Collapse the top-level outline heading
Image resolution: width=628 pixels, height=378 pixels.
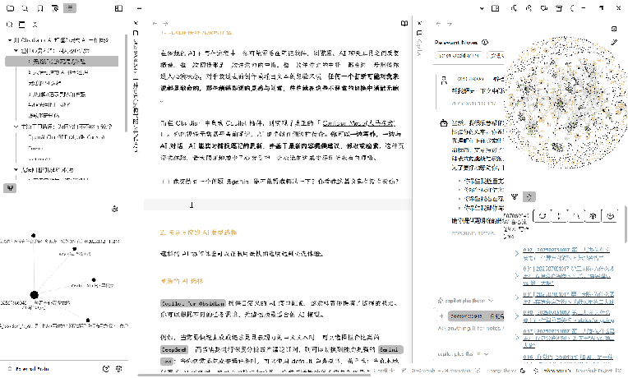pyautogui.click(x=10, y=40)
